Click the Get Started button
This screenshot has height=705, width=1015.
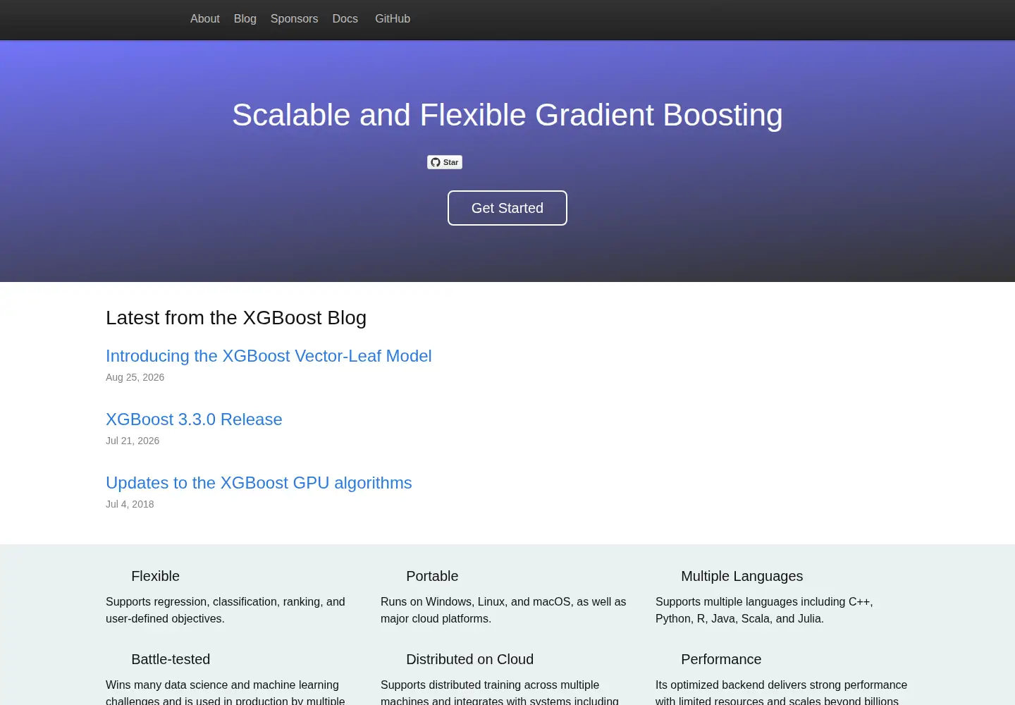[x=508, y=208]
